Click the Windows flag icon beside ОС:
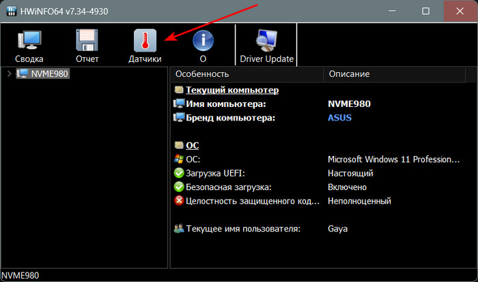This screenshot has width=478, height=282. 179,159
